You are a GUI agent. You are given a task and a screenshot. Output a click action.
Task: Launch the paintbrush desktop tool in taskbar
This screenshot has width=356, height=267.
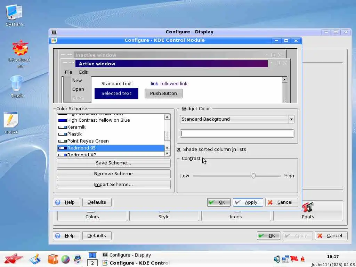coord(35,259)
